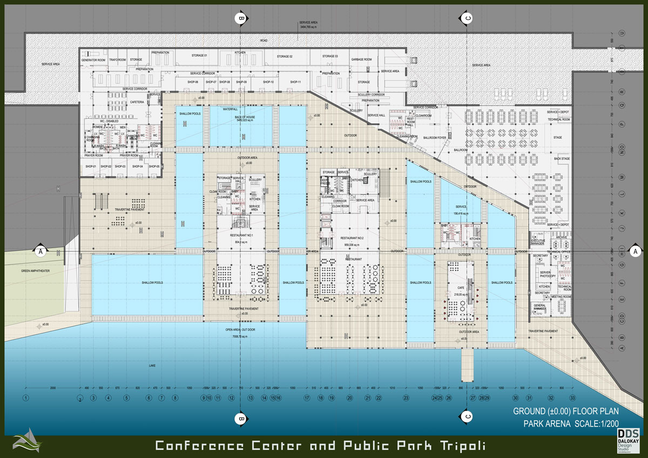Click the GENERATOR ROOM label
The image size is (648, 458).
[x=92, y=59]
